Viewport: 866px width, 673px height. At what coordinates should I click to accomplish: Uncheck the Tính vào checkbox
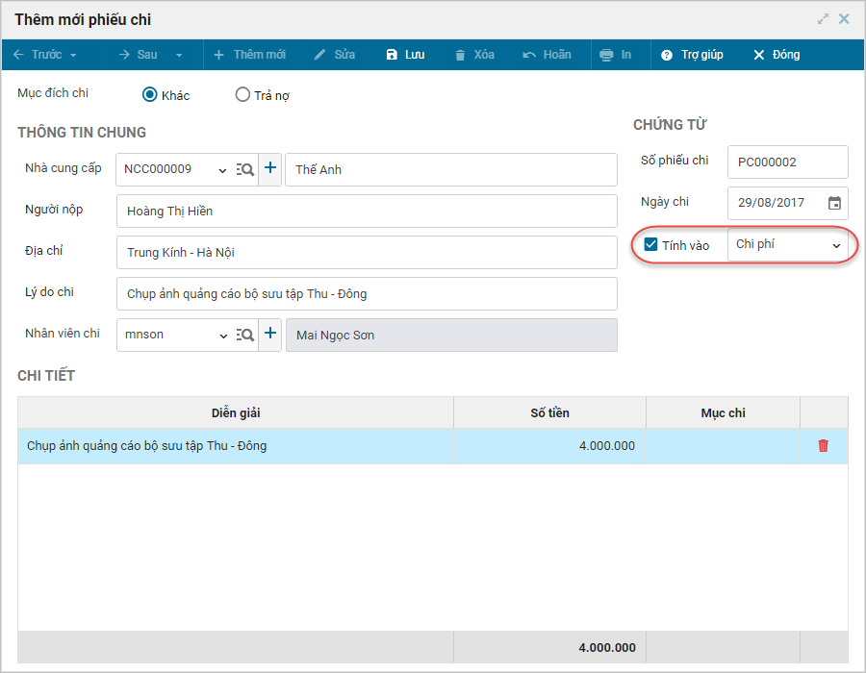650,245
